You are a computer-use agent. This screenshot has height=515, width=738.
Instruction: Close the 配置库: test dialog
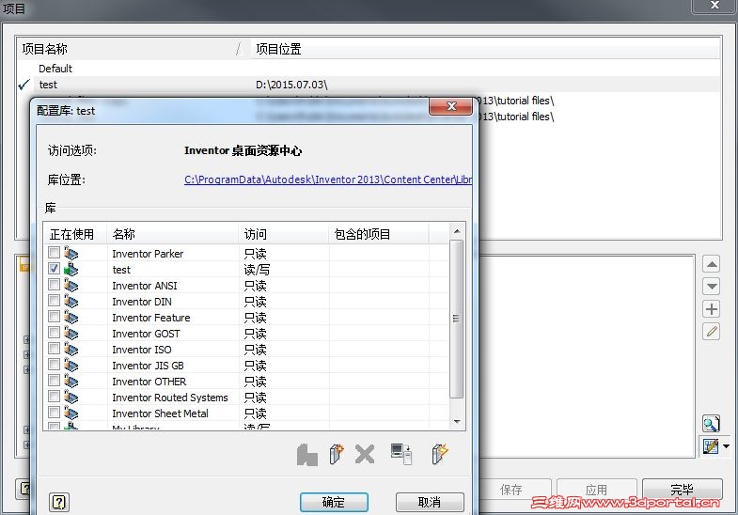tap(450, 106)
